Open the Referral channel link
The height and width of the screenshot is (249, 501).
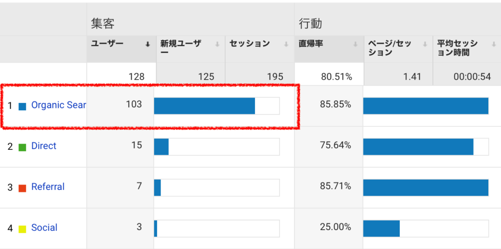point(48,187)
